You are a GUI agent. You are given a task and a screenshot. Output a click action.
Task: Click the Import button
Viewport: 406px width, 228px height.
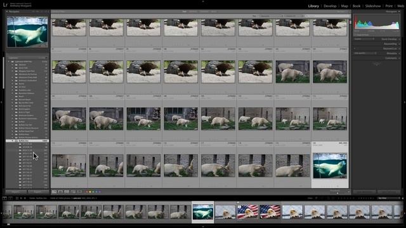pyautogui.click(x=16, y=192)
